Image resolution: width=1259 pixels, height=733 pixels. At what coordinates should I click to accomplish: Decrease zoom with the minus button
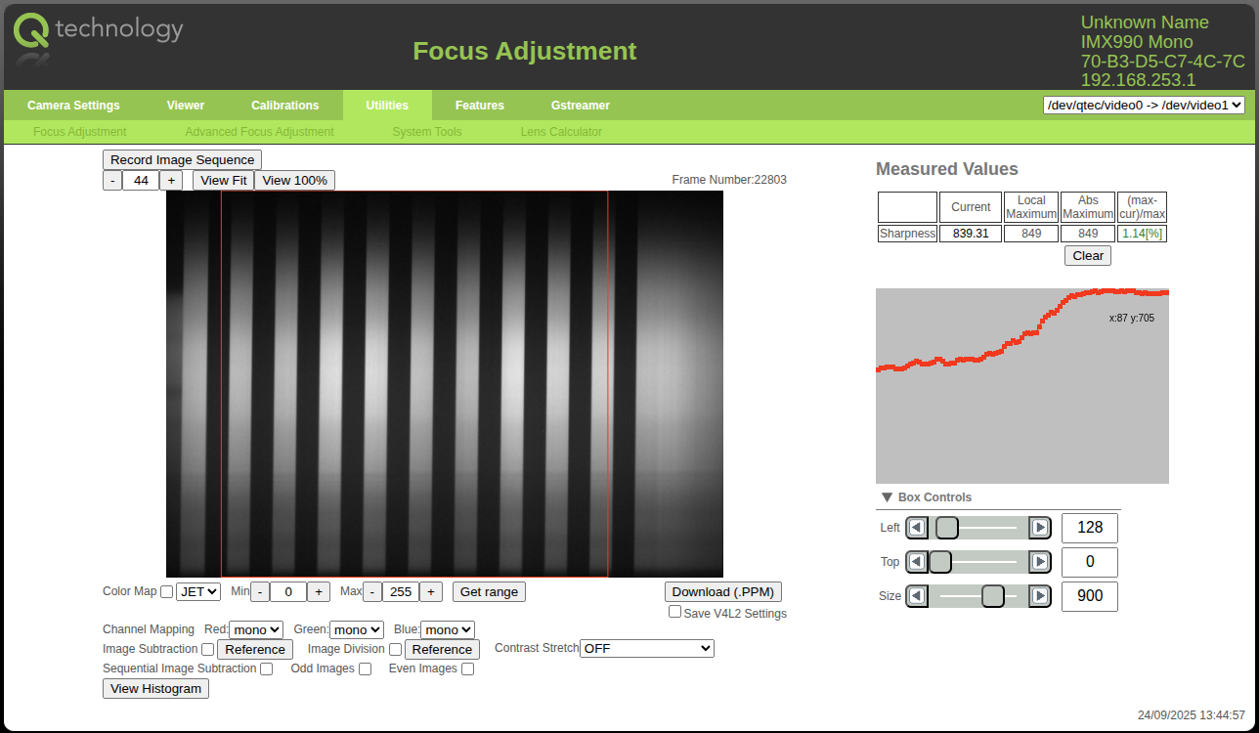[x=112, y=180]
